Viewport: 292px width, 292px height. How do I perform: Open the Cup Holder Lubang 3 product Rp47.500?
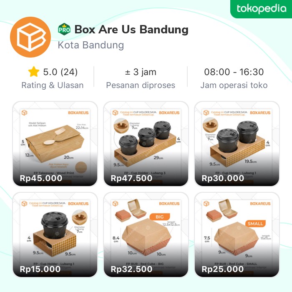pyautogui.click(x=146, y=143)
